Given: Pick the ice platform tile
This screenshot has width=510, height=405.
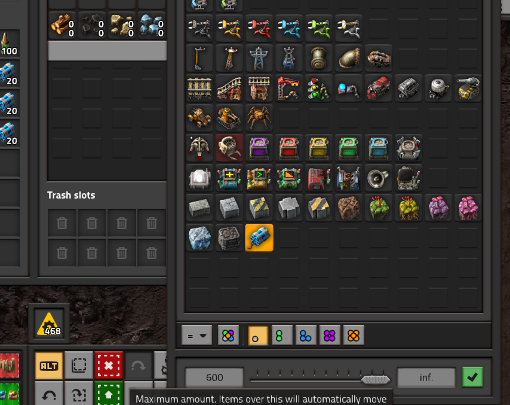Looking at the screenshot, I should click(x=199, y=238).
